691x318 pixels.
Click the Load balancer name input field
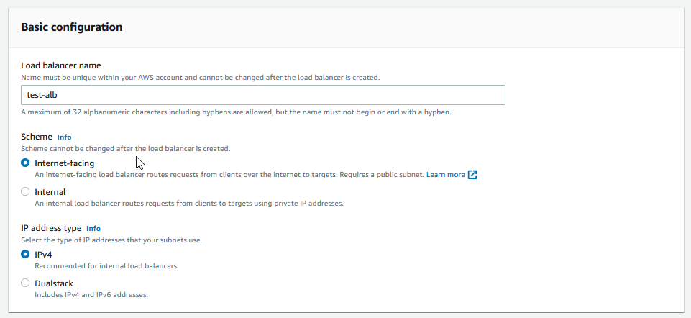pyautogui.click(x=262, y=95)
